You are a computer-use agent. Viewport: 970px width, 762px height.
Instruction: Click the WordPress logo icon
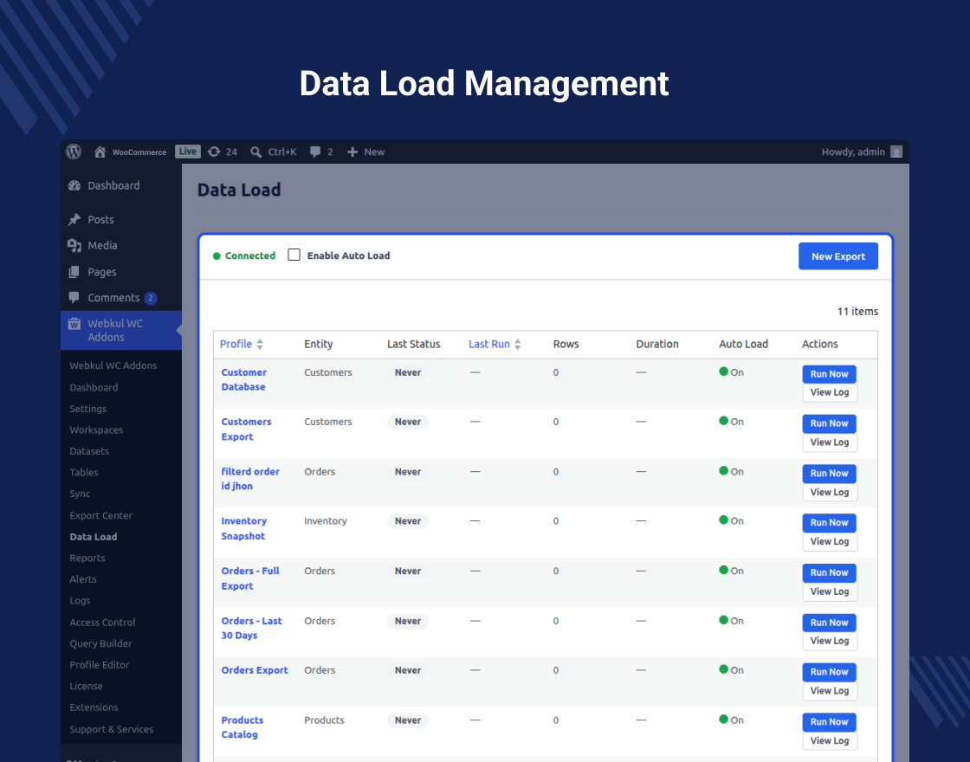point(74,152)
